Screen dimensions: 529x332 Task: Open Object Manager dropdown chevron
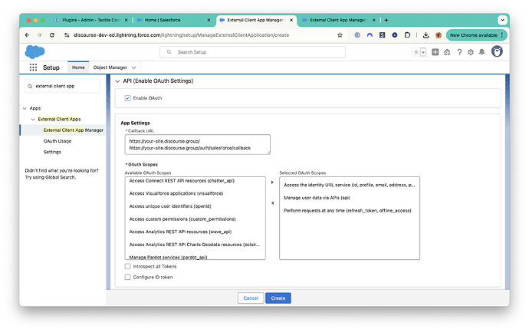[134, 67]
